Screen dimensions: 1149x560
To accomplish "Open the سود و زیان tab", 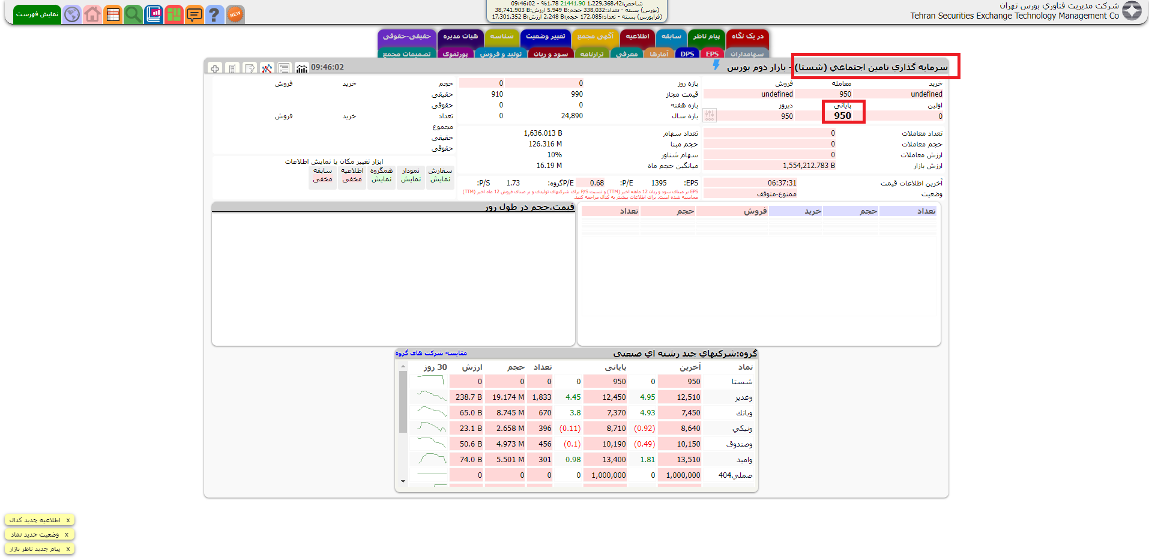I will point(550,54).
